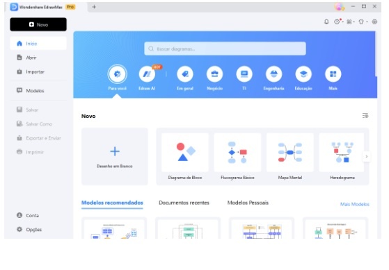This screenshot has width=389, height=270.
Task: Select the Educação category icon
Action: pos(303,74)
